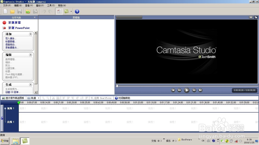Open the 播放(P) menu
259x145 pixels.
(40, 5)
